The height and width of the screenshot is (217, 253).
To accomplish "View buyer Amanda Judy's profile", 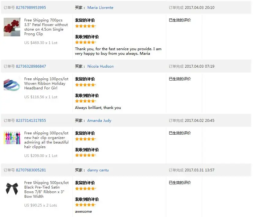I will point(99,120).
